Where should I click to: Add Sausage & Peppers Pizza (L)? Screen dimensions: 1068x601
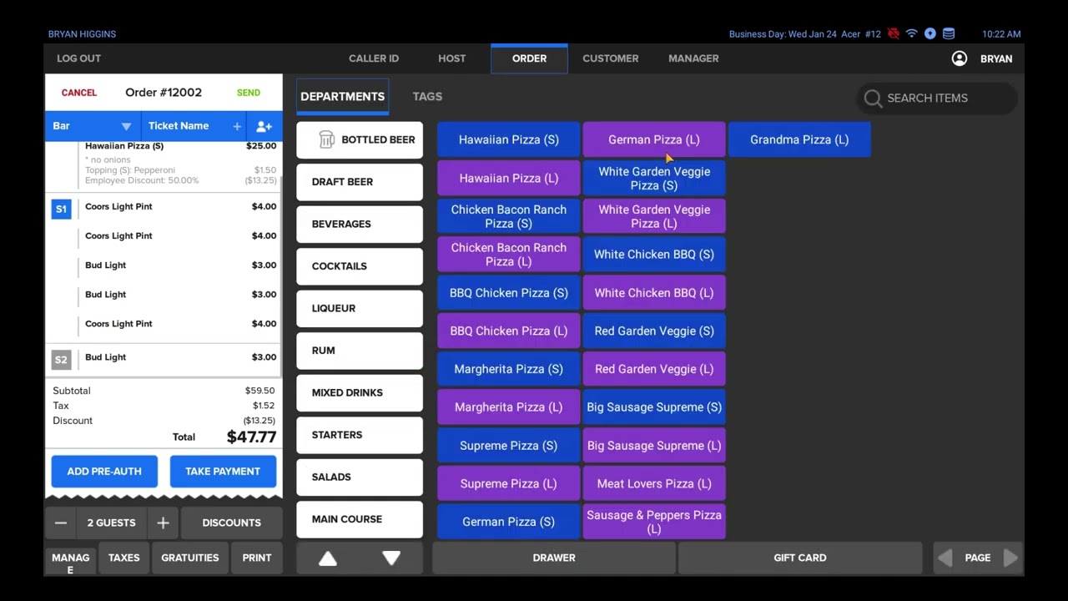654,522
